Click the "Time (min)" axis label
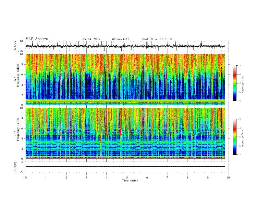 [130, 180]
